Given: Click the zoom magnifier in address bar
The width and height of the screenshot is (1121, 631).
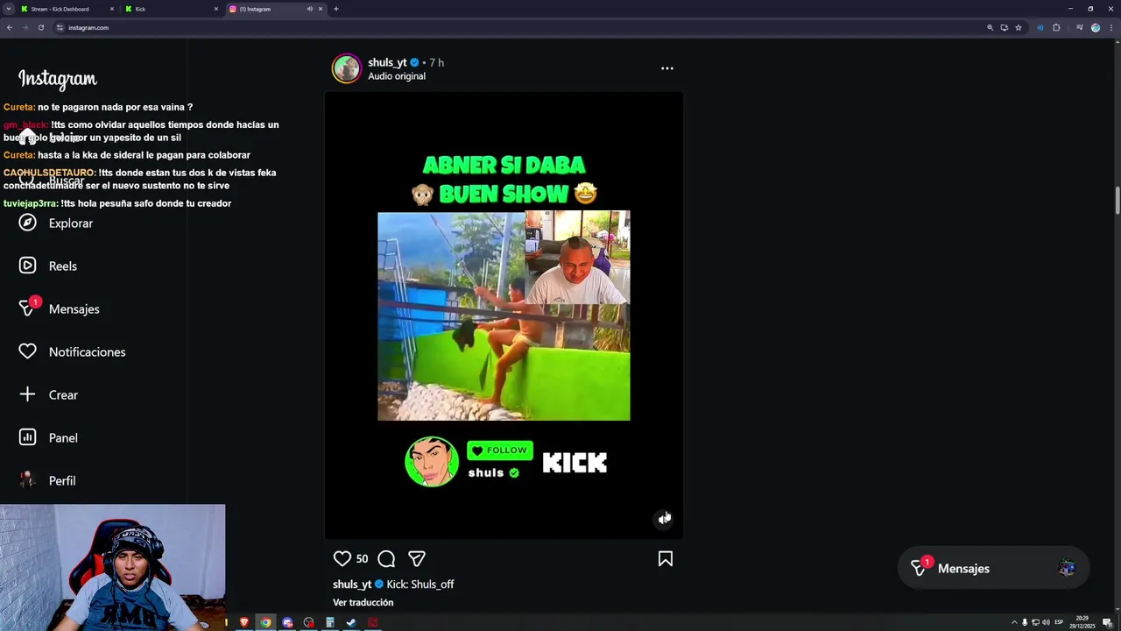Looking at the screenshot, I should pos(991,27).
